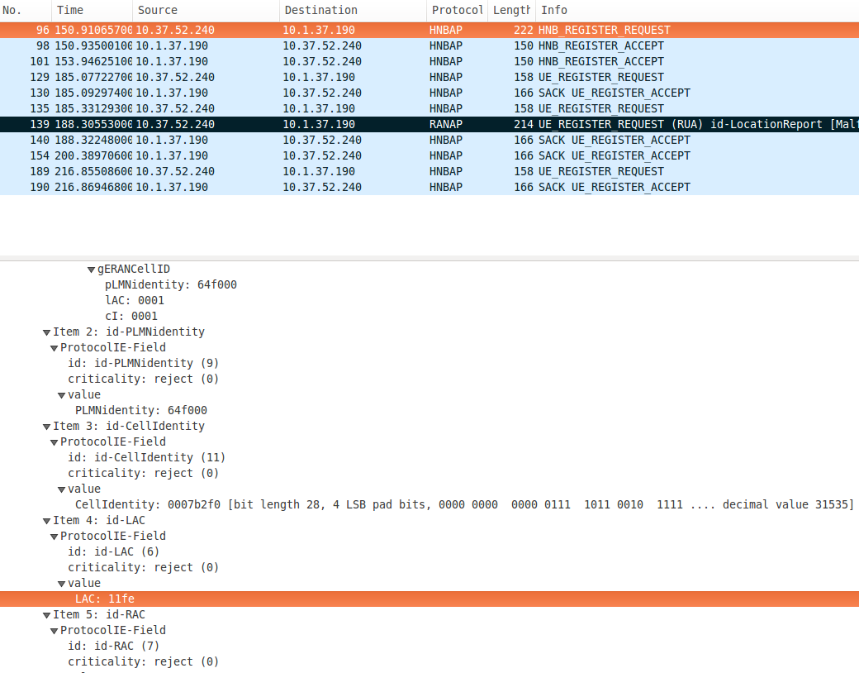859x673 pixels.
Task: Select packet 154 SACK UE_REGISTER_ACCEPT
Action: pos(429,155)
